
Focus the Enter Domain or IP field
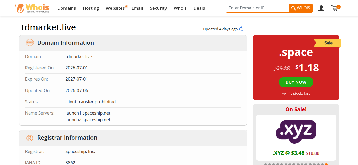point(258,8)
